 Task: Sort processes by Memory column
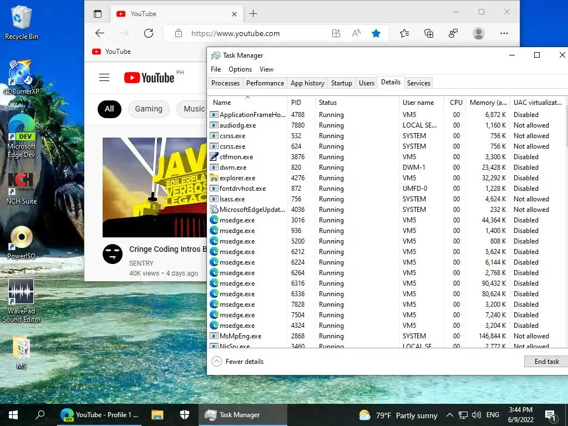[x=488, y=103]
